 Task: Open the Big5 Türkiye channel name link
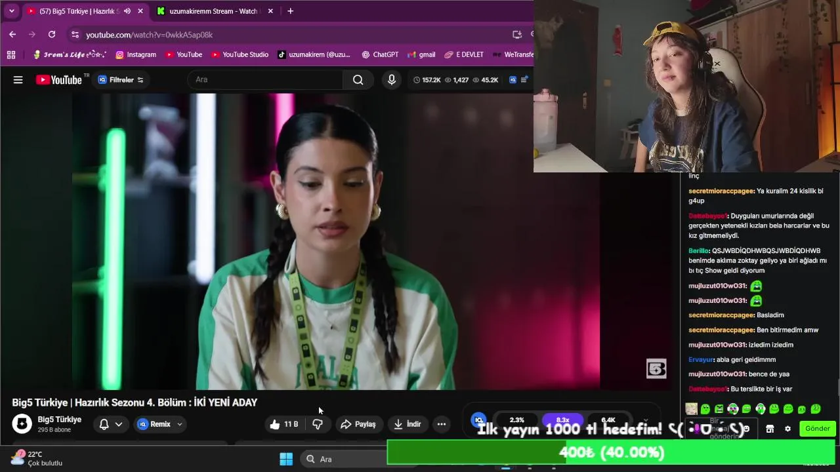pos(59,420)
